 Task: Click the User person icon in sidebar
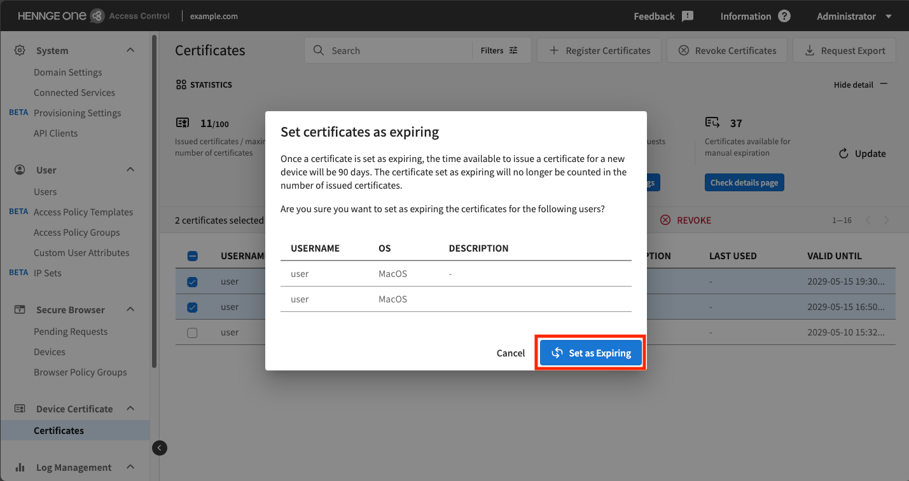(x=20, y=170)
